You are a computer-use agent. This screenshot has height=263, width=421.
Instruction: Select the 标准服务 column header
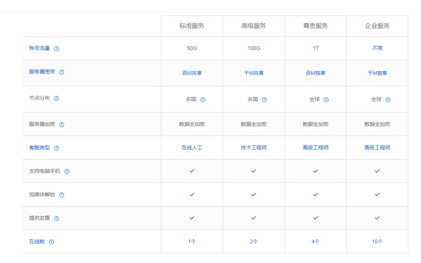pos(192,26)
